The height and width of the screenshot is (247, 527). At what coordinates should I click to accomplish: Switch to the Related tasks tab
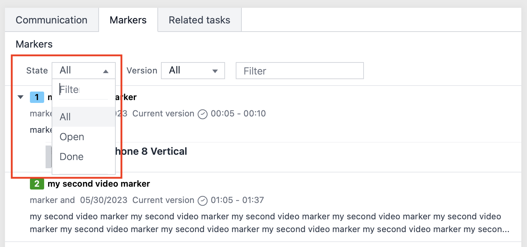click(x=199, y=20)
